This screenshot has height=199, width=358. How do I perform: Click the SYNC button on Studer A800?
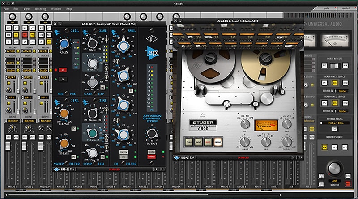click(208, 142)
